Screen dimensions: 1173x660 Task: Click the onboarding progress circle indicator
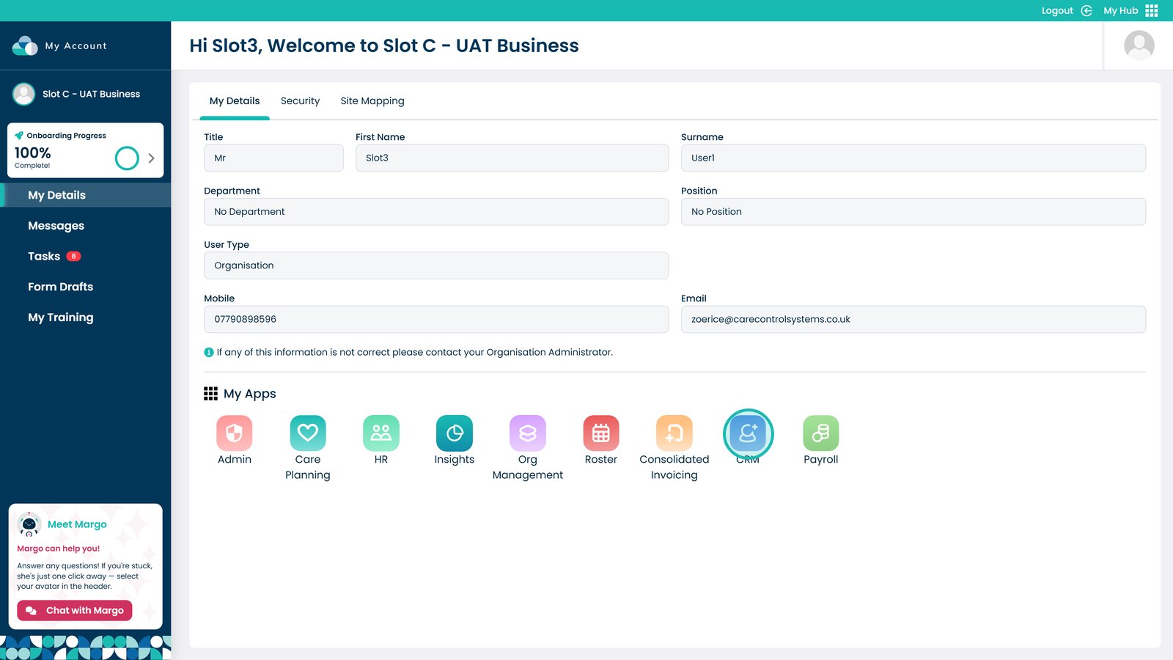coord(127,158)
